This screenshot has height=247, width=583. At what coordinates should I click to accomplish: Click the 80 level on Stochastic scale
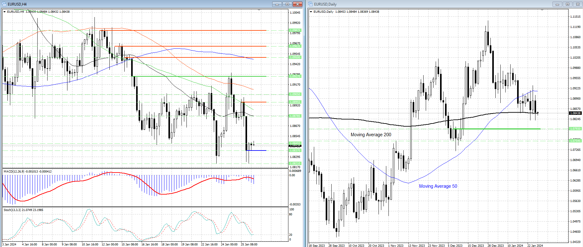click(x=291, y=214)
